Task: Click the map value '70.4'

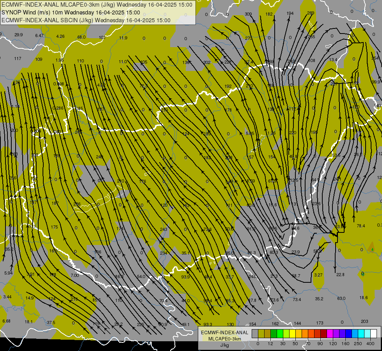Action: pos(163,301)
